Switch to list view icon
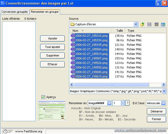The width and height of the screenshot is (168, 134). [150, 25]
